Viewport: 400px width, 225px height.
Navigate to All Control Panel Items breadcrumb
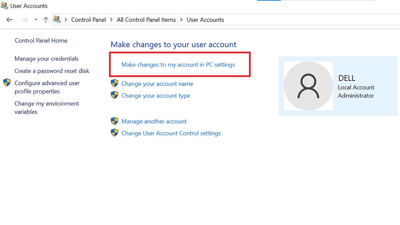(x=146, y=20)
